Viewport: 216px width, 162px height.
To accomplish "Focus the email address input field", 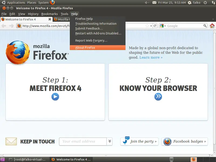I will pos(83,141).
